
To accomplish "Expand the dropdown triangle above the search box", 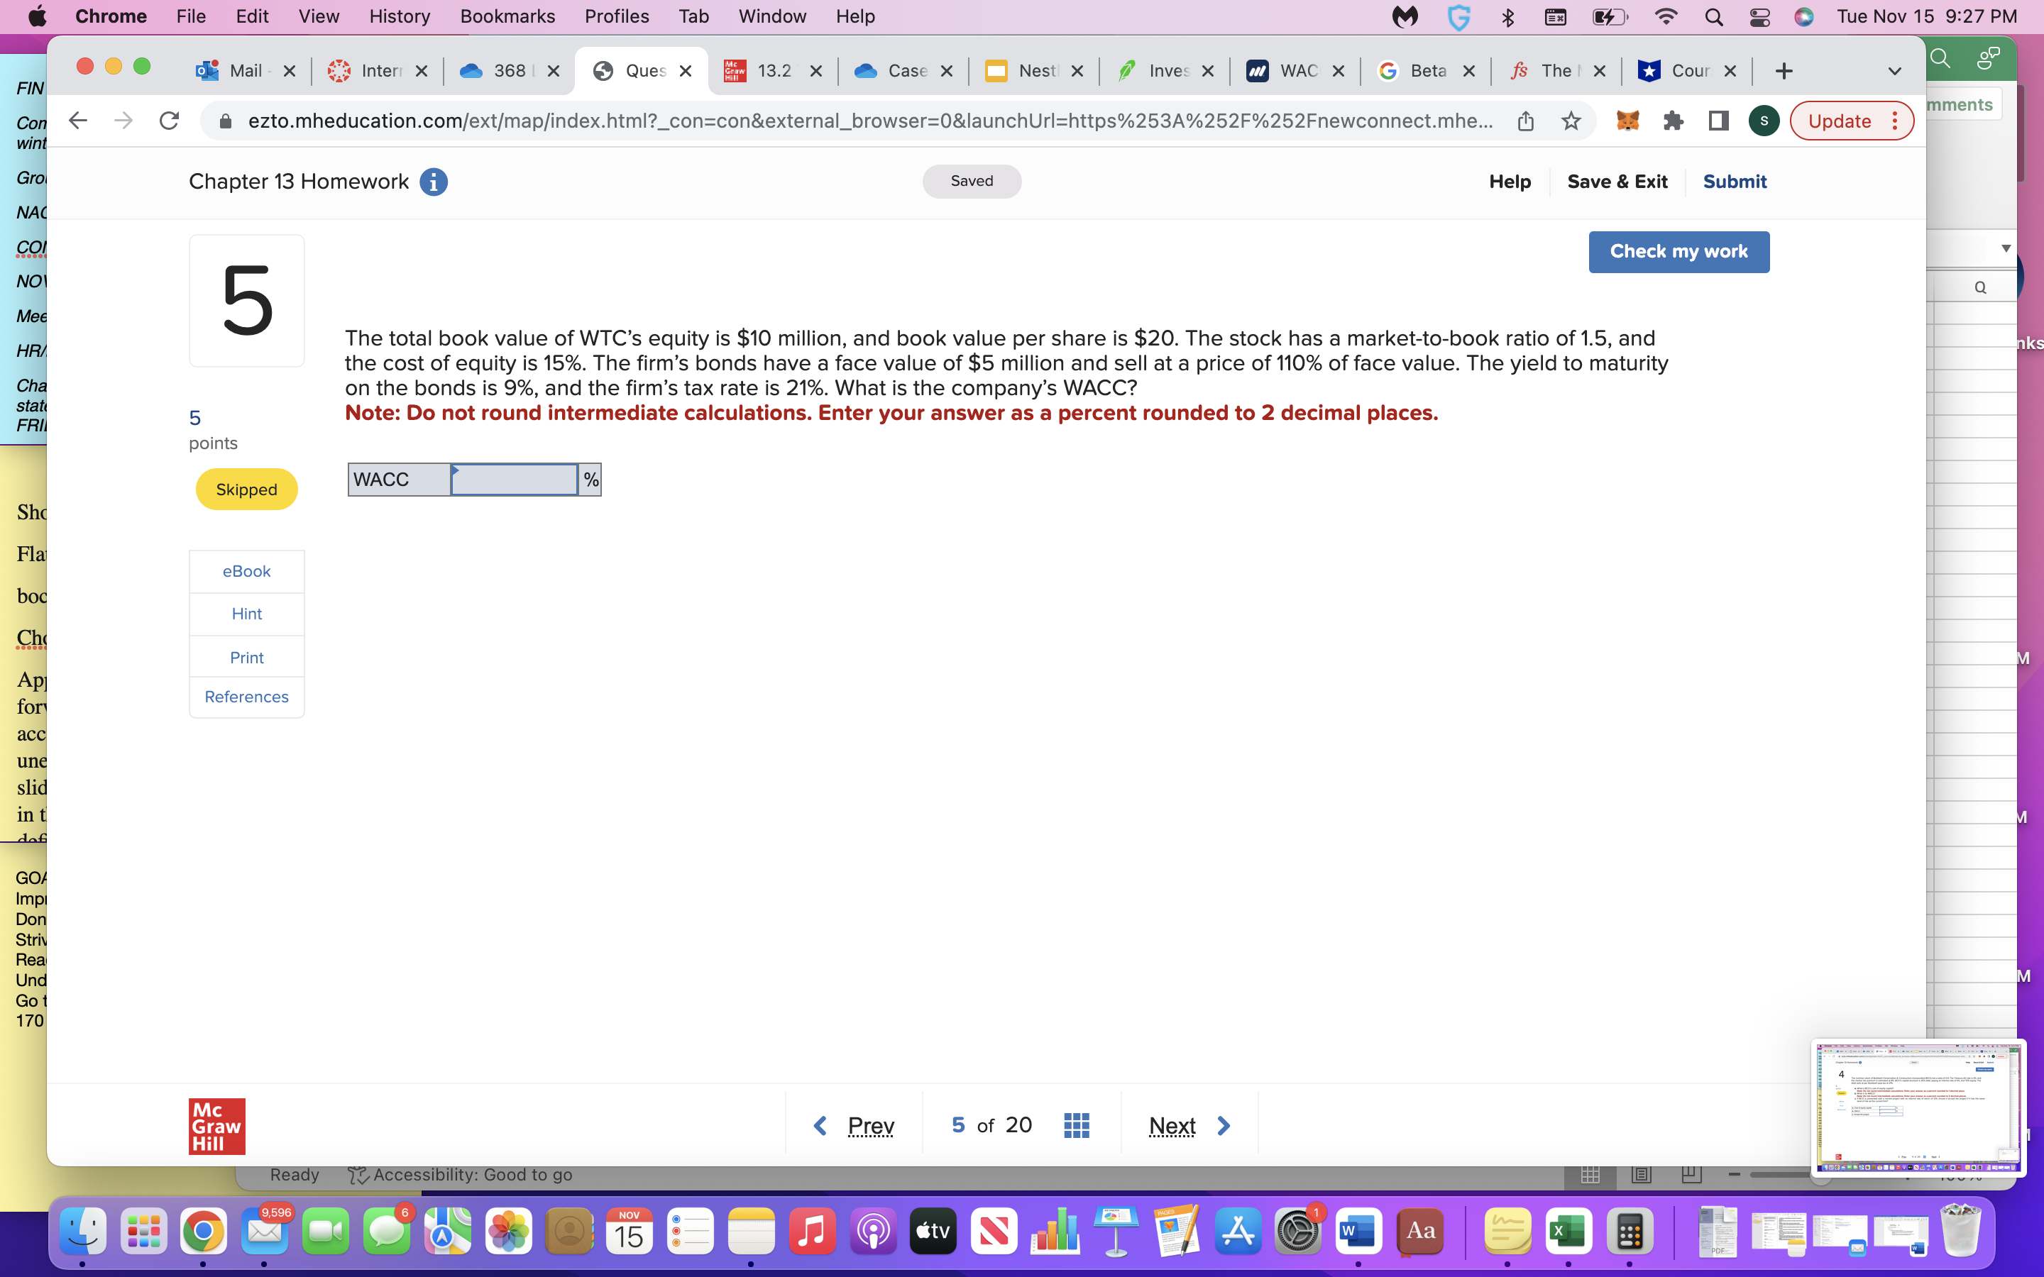I will pyautogui.click(x=2005, y=248).
